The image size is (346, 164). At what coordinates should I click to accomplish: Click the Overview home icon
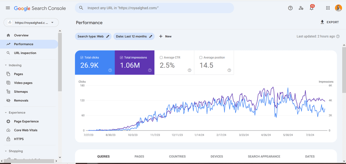pyautogui.click(x=8, y=35)
